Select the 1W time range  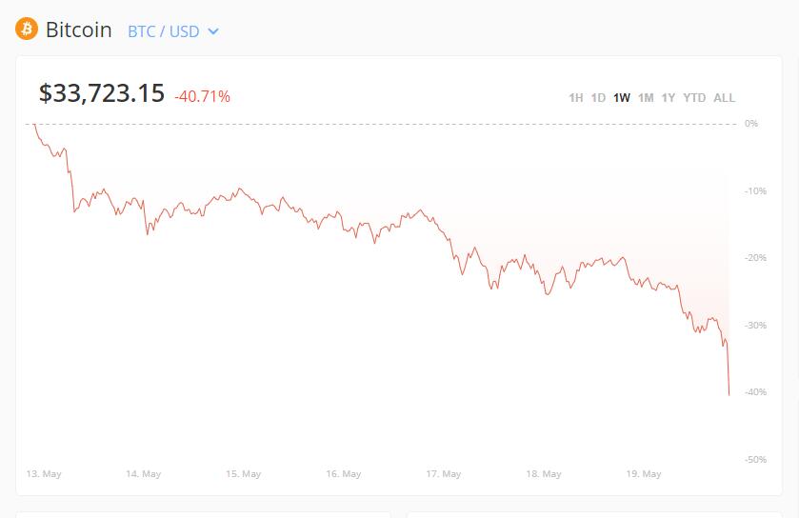point(622,98)
